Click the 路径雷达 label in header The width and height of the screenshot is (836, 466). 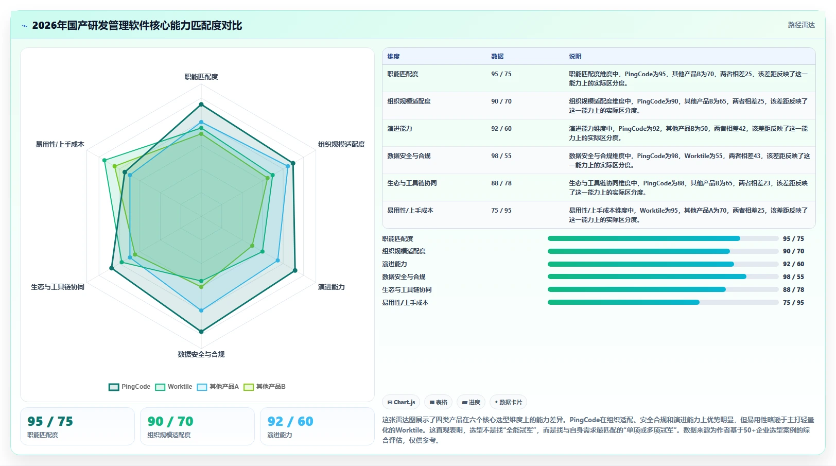(x=801, y=25)
